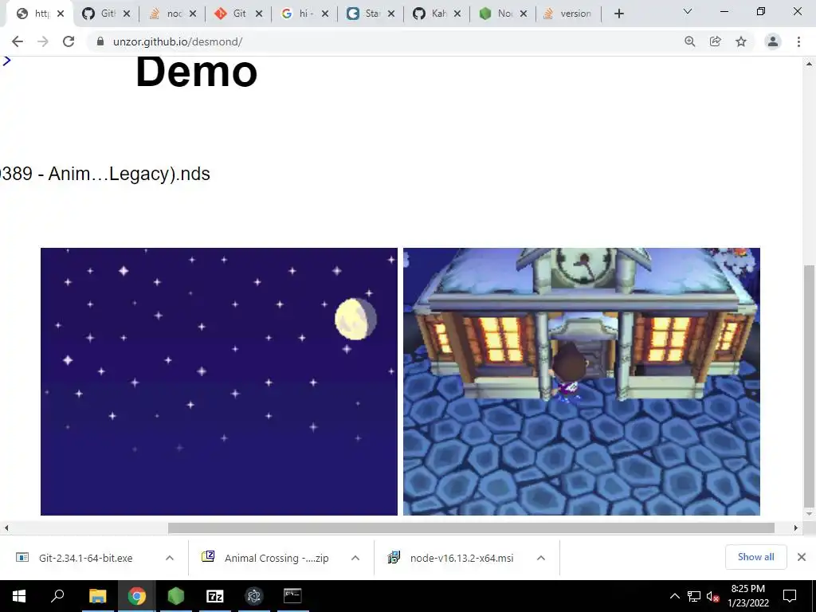Open the notification center
Viewport: 816px width, 612px height.
click(x=790, y=596)
